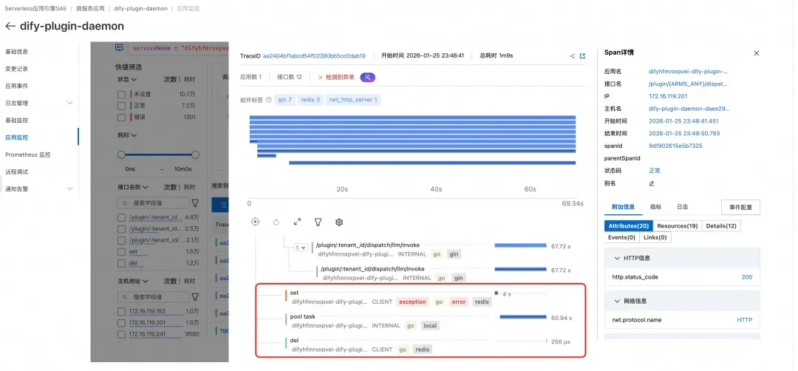Image resolution: width=798 pixels, height=371 pixels.
Task: Select the Events(0) tab
Action: click(622, 238)
